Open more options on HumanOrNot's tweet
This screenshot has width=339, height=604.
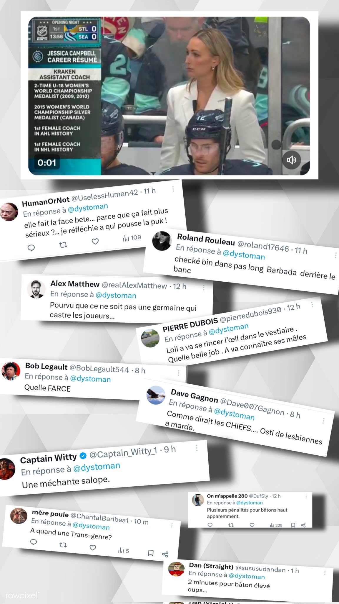pos(173,189)
